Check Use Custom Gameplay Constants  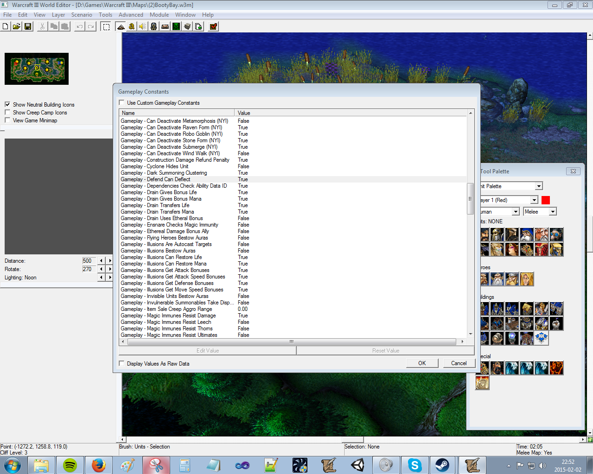click(121, 102)
